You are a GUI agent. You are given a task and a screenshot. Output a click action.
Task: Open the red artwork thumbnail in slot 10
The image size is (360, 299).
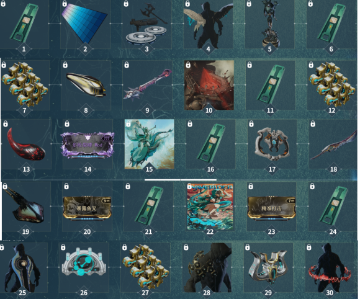[209, 85]
